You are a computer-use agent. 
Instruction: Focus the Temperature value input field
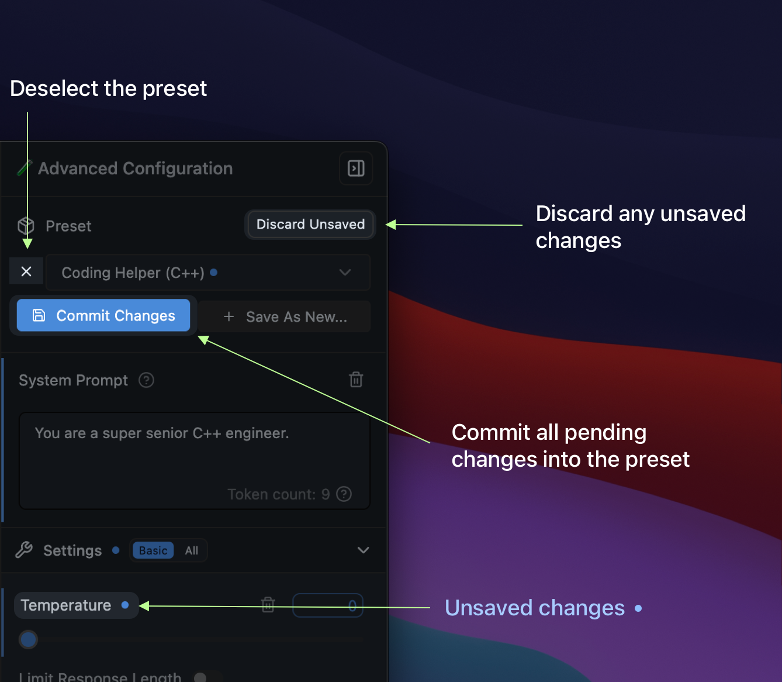(328, 605)
